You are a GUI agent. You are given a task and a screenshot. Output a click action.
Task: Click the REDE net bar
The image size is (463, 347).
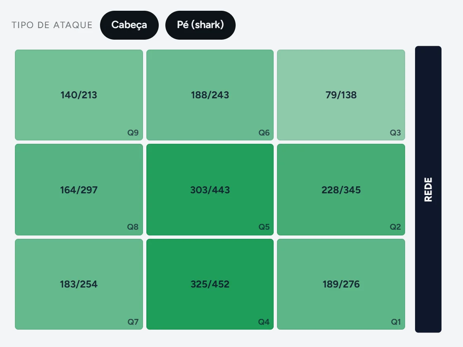(x=428, y=189)
